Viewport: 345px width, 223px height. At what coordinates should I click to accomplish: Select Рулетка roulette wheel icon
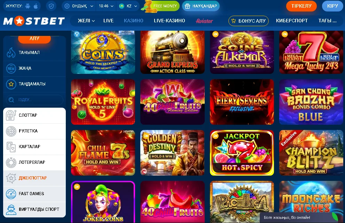[x=11, y=131]
